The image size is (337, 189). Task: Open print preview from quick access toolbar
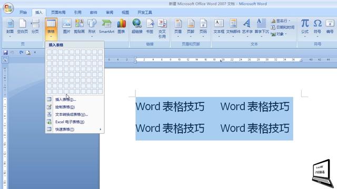tap(28, 52)
